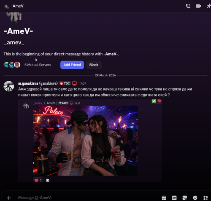Click the -AmeV- title in the header
211x201 pixels.
click(18, 6)
